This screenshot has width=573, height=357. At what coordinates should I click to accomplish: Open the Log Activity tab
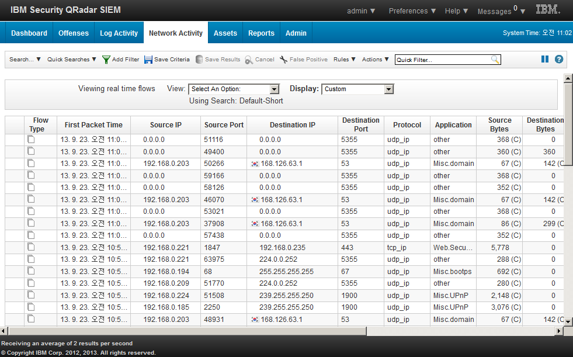coord(119,33)
